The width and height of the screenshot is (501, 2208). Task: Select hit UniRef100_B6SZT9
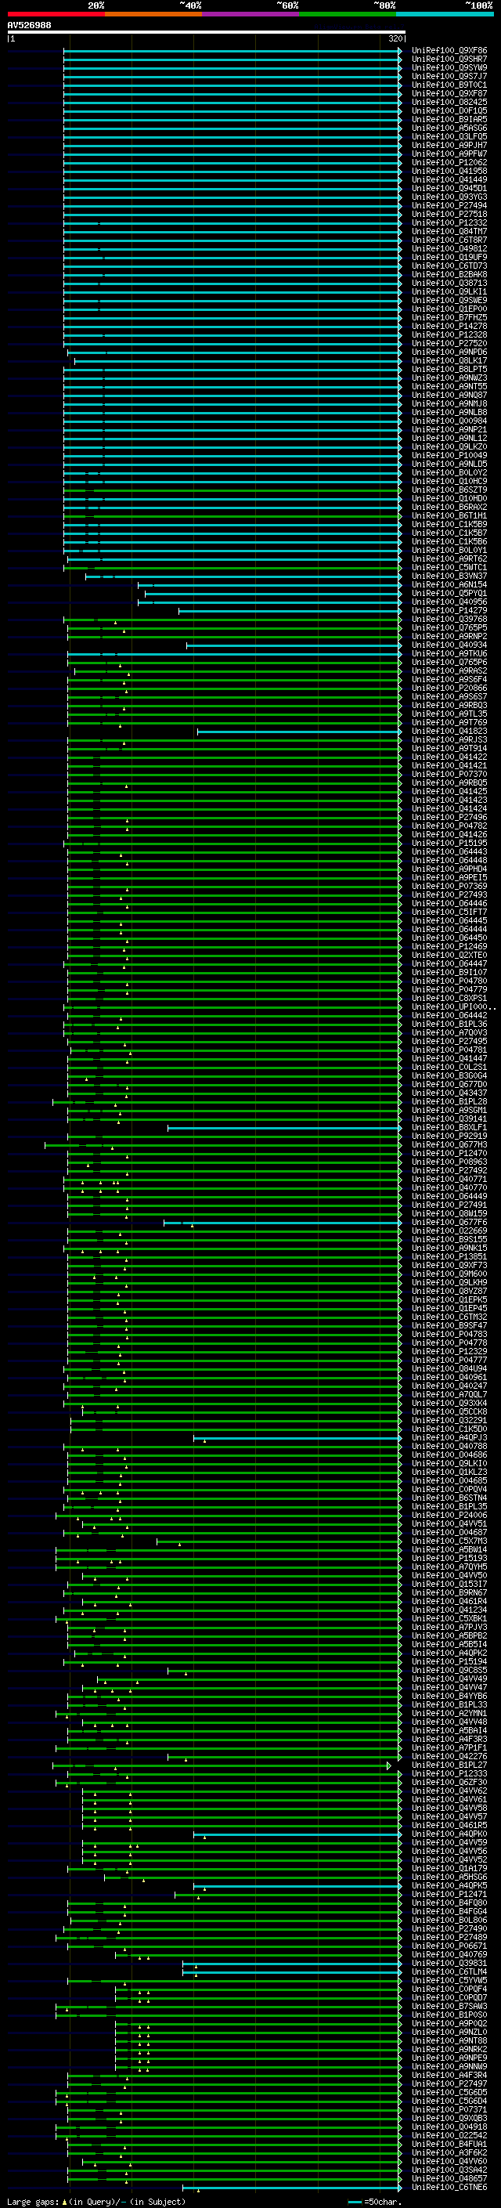coord(449,490)
